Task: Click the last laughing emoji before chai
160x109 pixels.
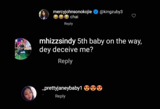Action: pos(66,17)
